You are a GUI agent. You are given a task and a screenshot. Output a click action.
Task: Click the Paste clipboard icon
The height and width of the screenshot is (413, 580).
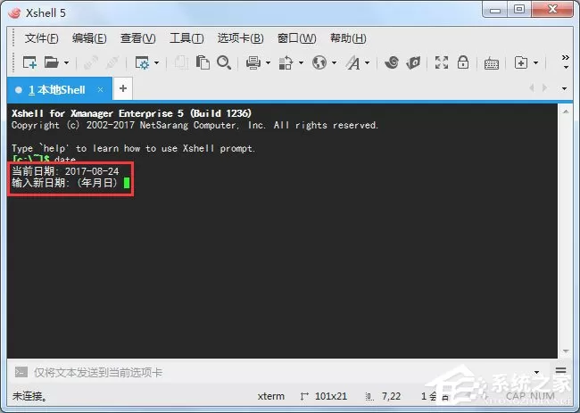point(203,62)
